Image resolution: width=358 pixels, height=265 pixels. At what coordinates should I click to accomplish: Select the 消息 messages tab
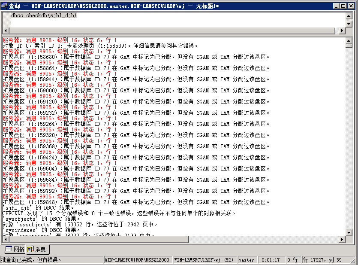click(37, 249)
